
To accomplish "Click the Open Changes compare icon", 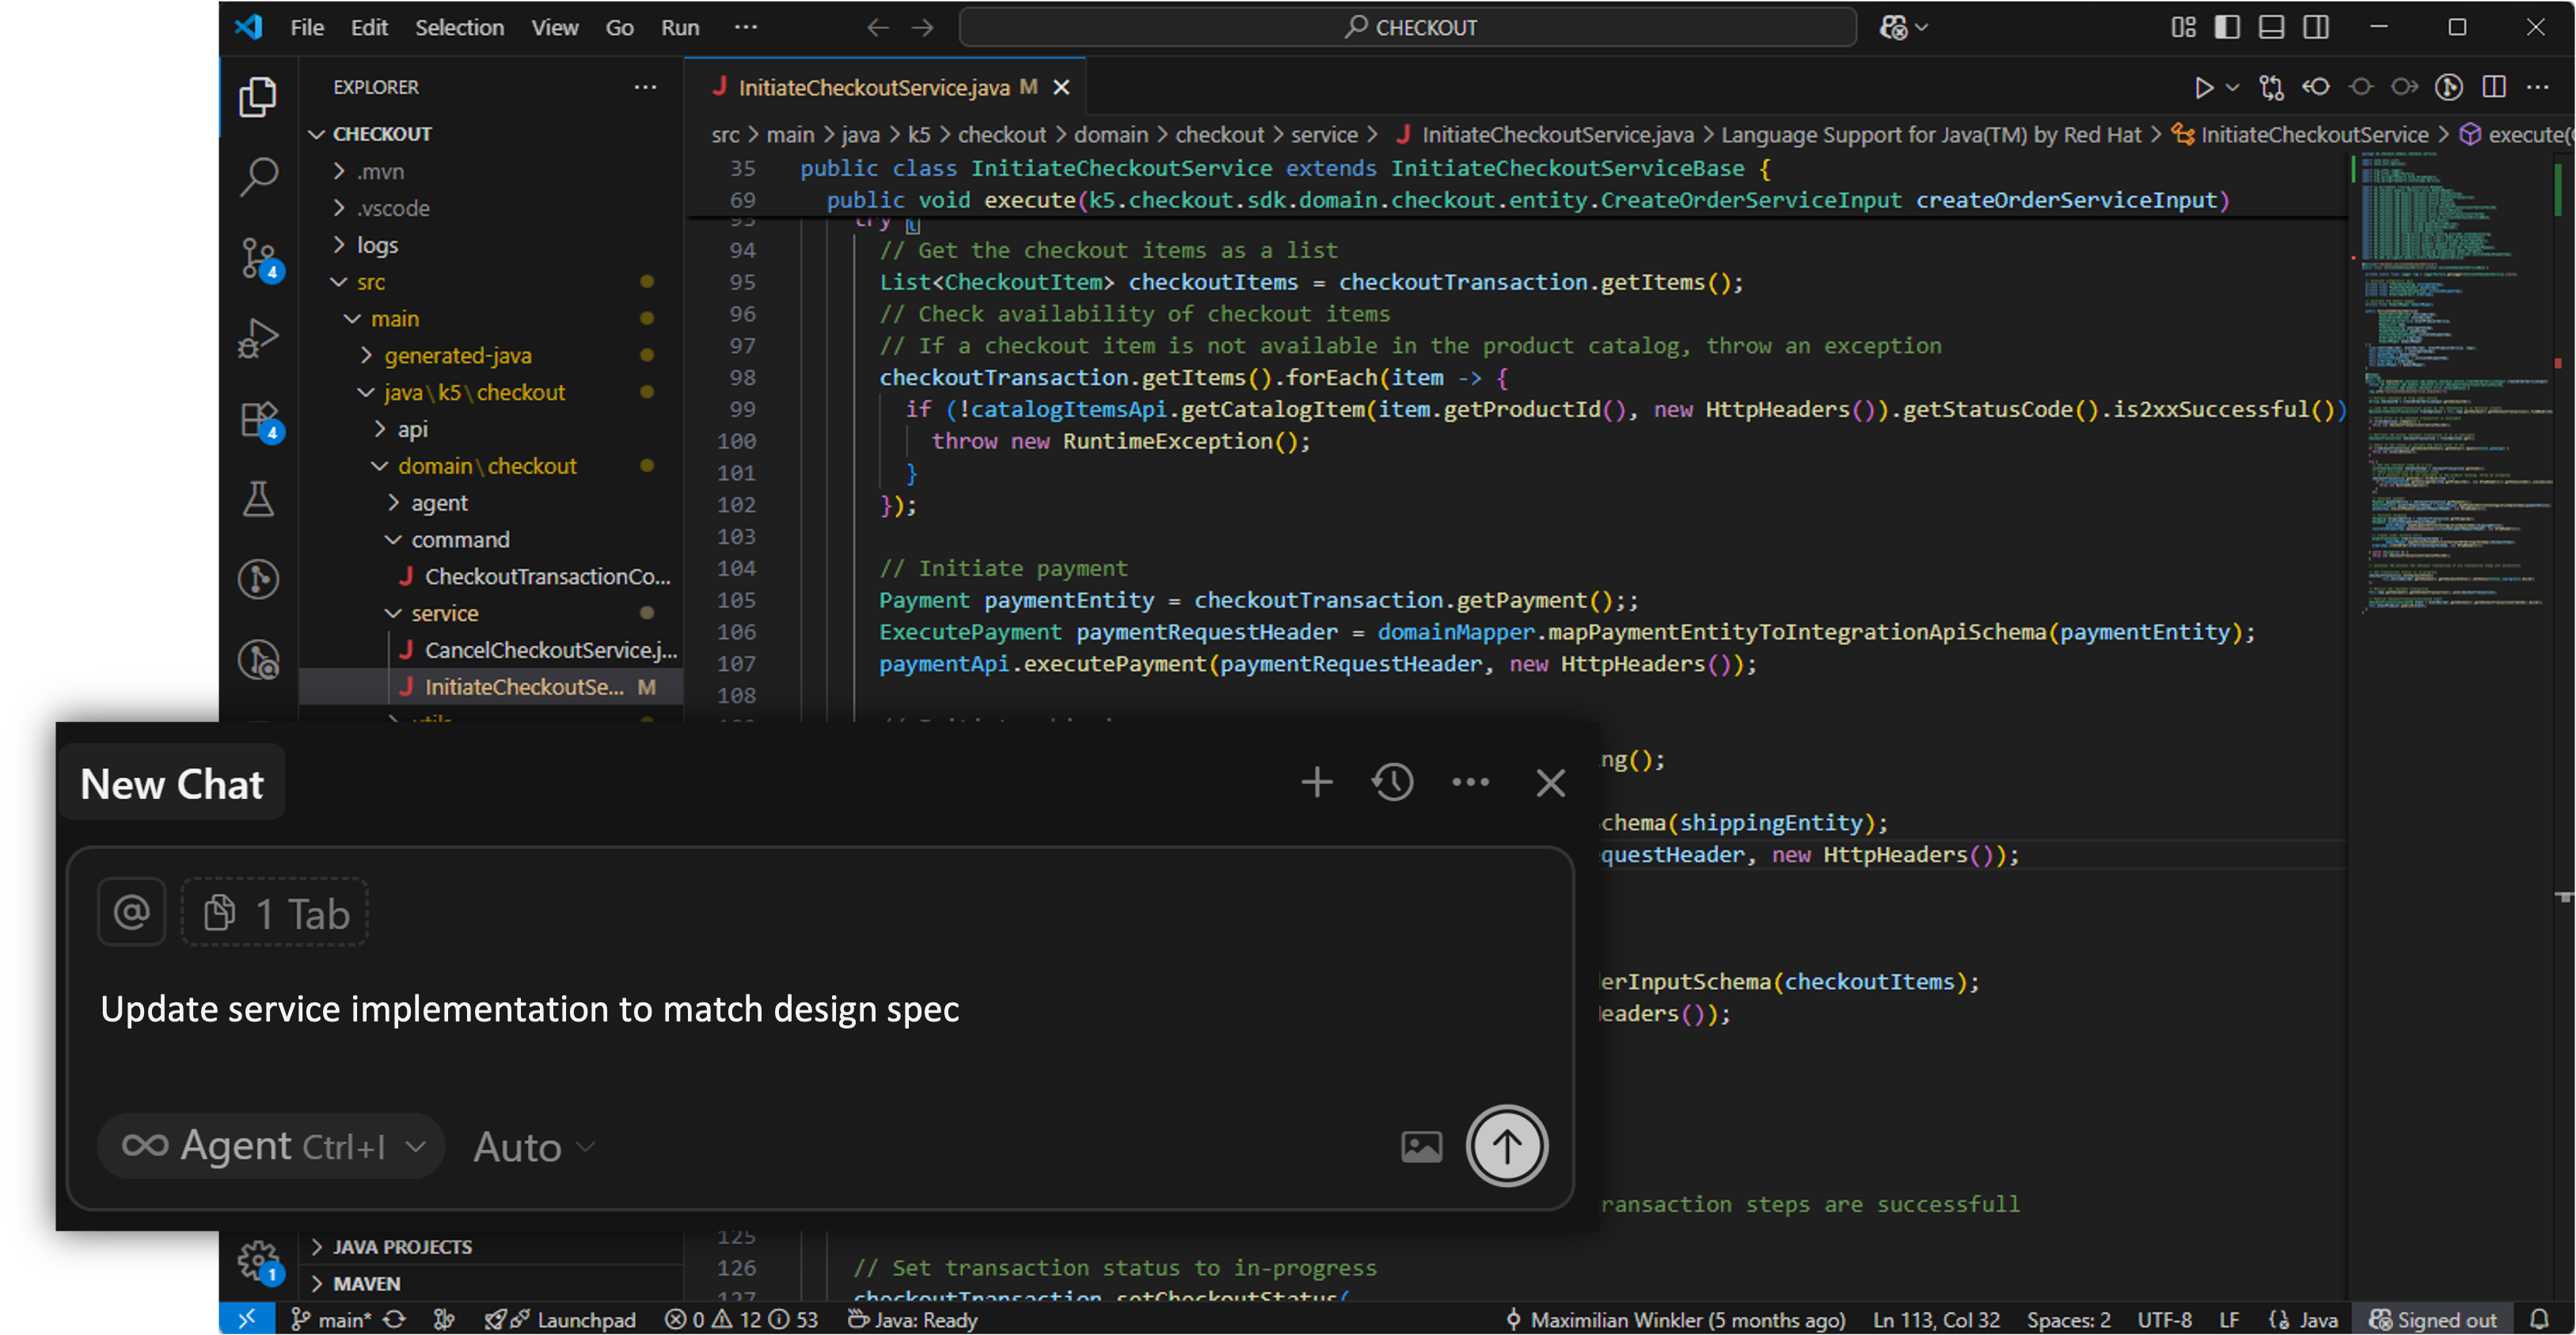I will 2271,88.
